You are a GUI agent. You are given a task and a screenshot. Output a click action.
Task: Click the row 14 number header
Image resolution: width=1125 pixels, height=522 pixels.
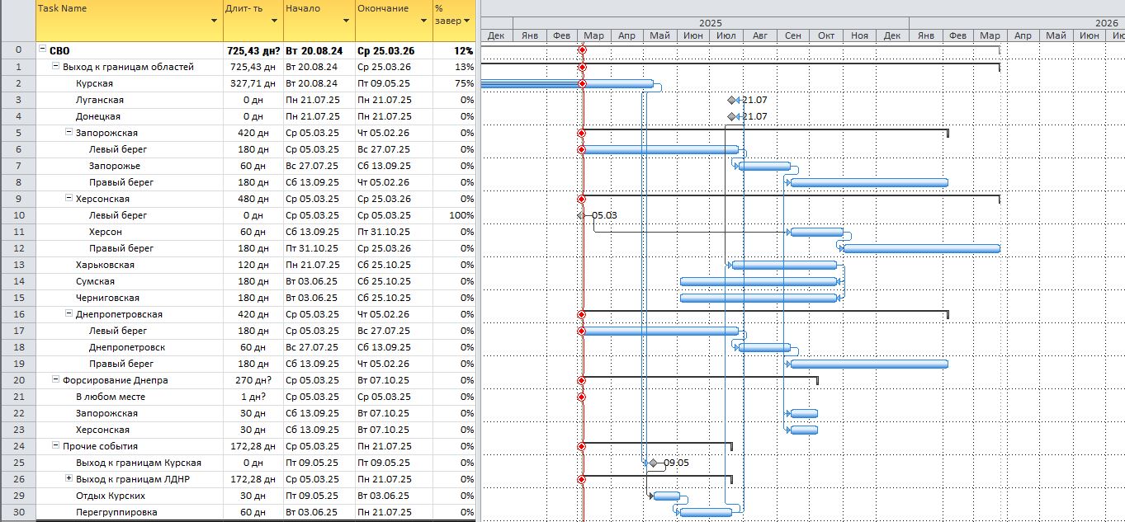coord(18,281)
